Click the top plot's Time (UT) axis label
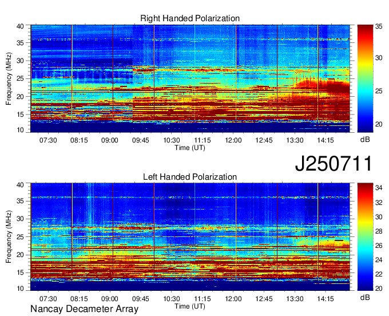The width and height of the screenshot is (389, 316). click(190, 148)
